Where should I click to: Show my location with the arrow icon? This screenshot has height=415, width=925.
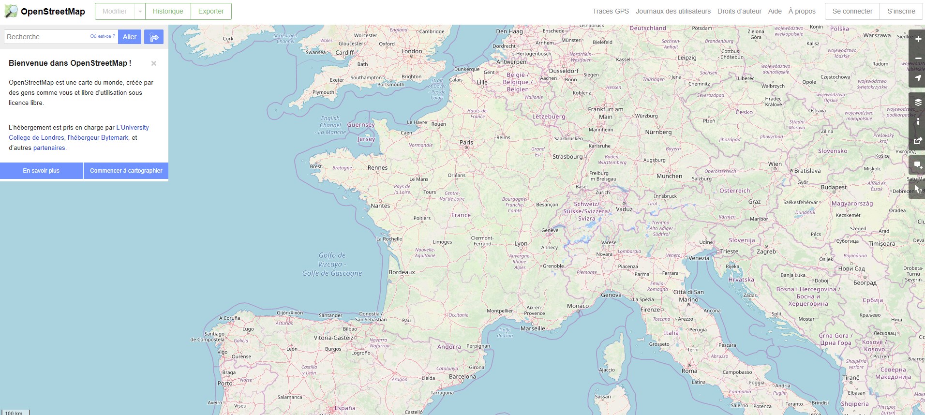918,78
